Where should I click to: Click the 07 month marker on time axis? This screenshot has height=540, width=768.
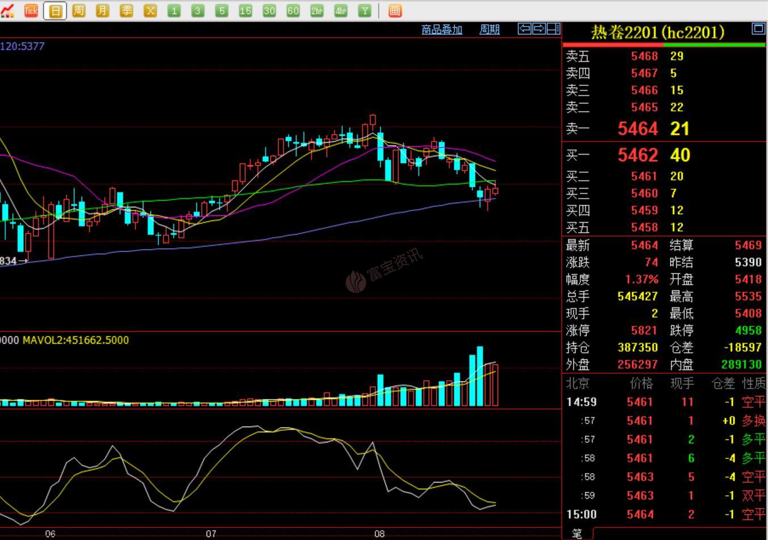pos(211,534)
